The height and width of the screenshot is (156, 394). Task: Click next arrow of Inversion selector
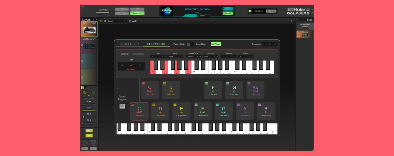click(217, 56)
